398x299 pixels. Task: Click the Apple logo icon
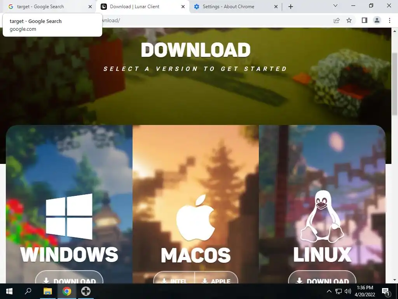pyautogui.click(x=196, y=218)
